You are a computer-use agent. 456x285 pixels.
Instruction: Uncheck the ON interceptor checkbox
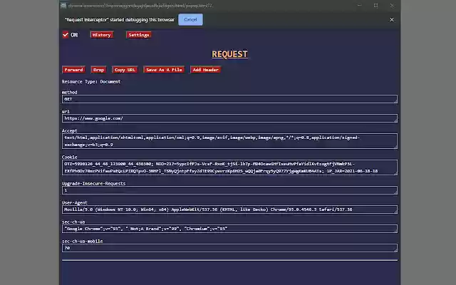(x=66, y=35)
